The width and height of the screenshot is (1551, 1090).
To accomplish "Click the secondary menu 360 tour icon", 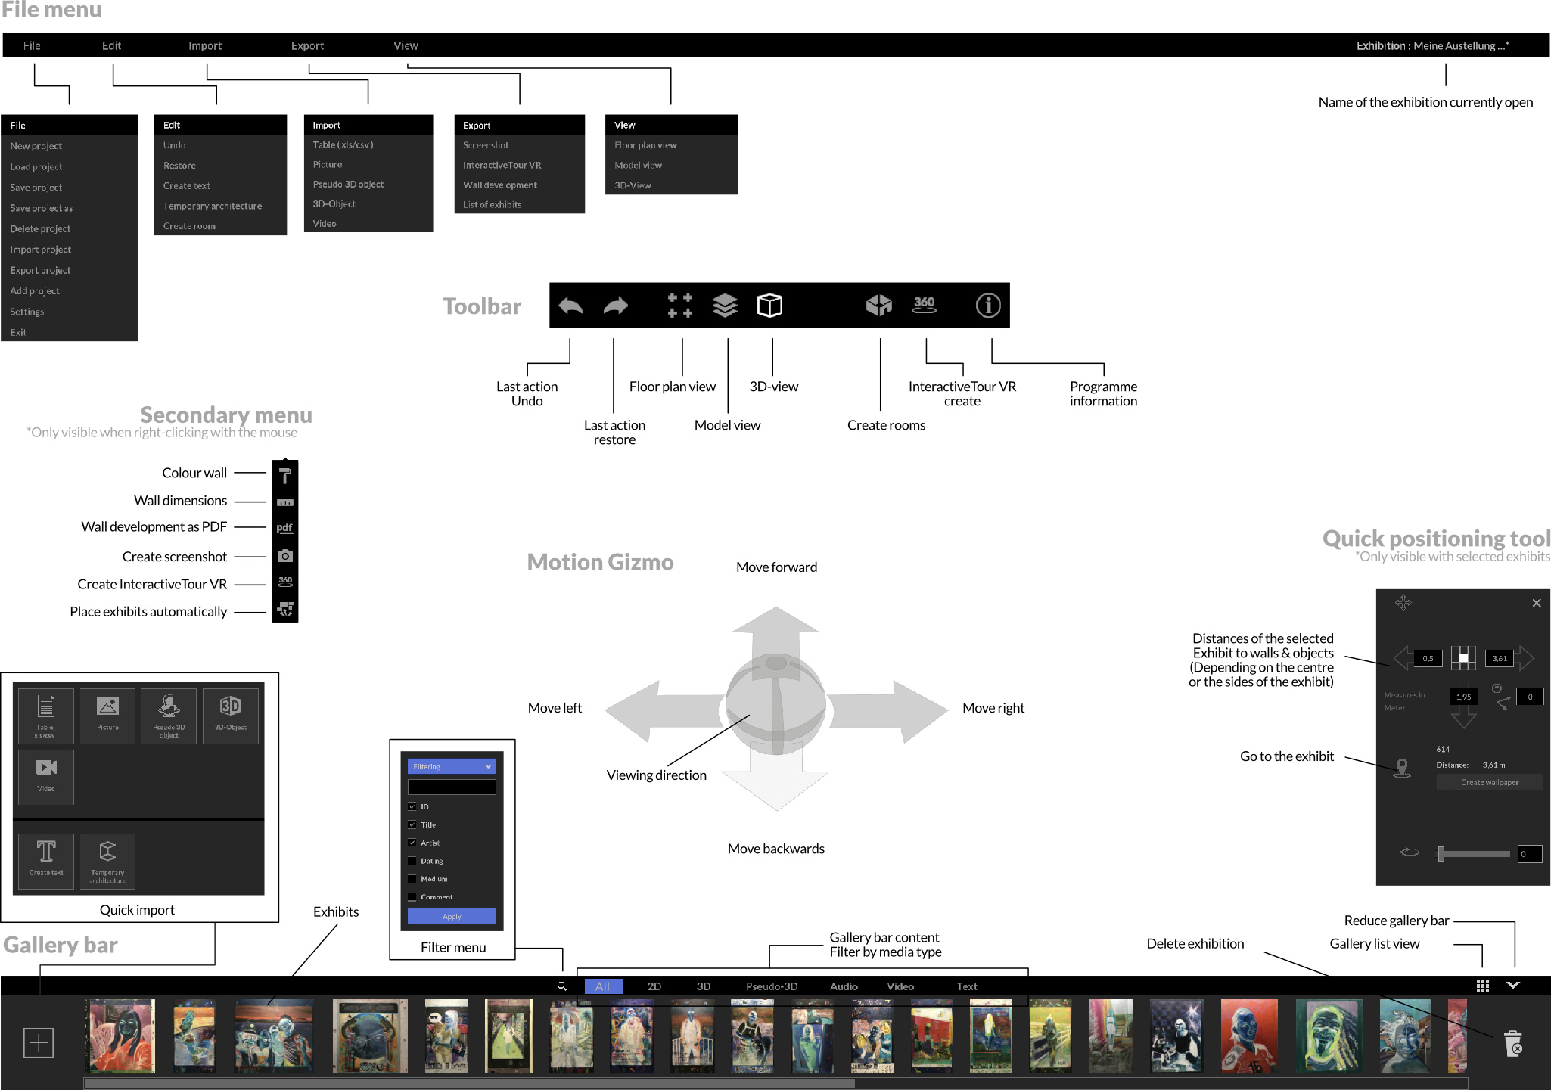I will 284,582.
